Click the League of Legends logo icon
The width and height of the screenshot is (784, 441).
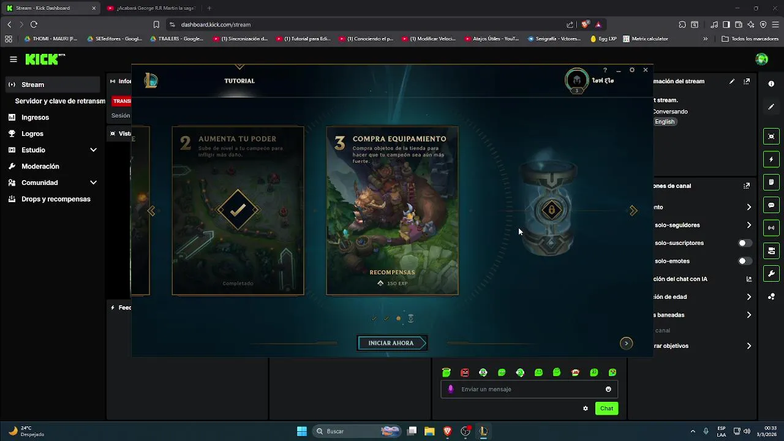pyautogui.click(x=151, y=80)
